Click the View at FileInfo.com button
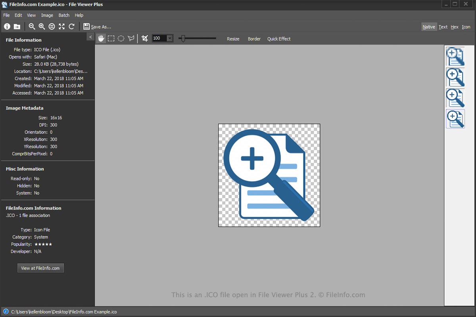476x317 pixels. (40, 268)
